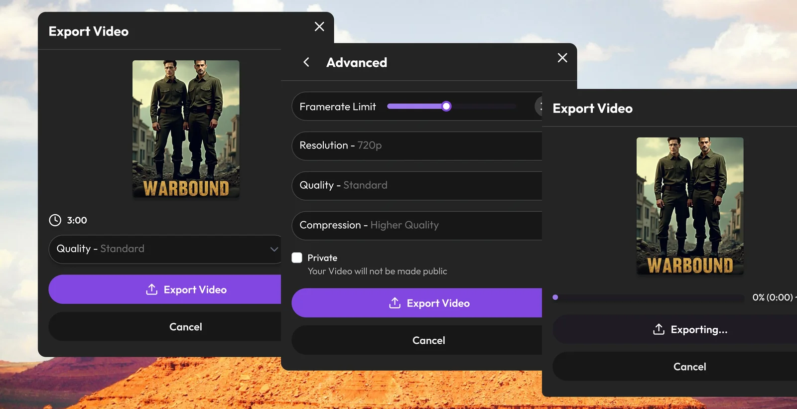Open the Compression - Higher Quality dropdown
Viewport: 797px width, 409px height.
click(417, 226)
